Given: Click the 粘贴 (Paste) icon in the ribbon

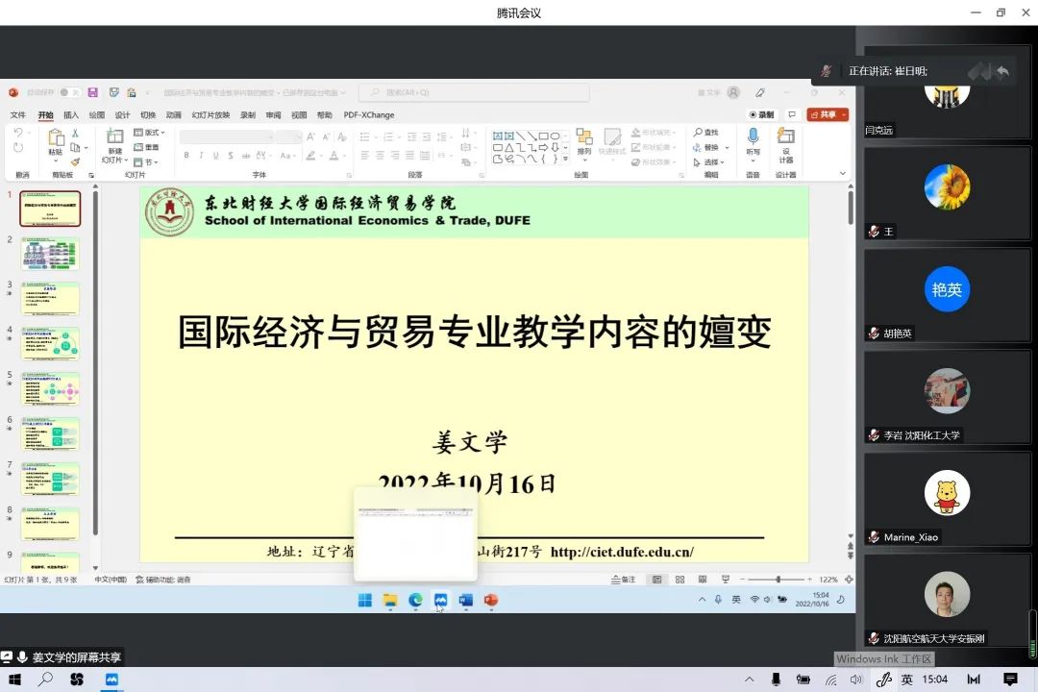Looking at the screenshot, I should click(x=56, y=141).
